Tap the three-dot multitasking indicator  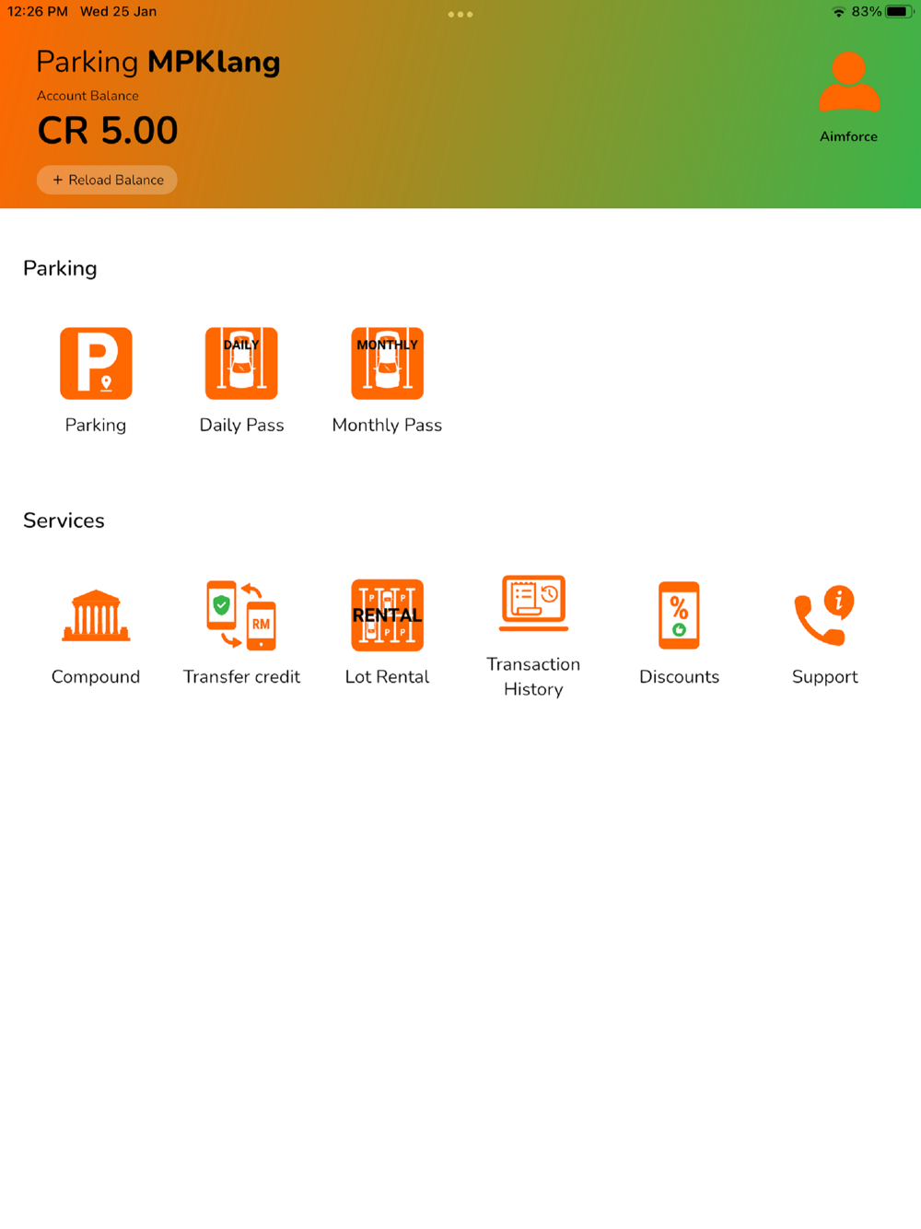click(x=460, y=14)
